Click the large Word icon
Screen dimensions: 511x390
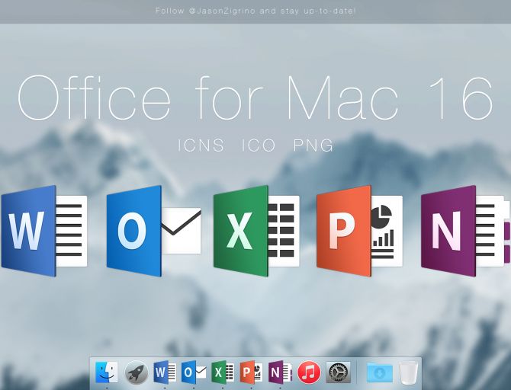pos(43,231)
